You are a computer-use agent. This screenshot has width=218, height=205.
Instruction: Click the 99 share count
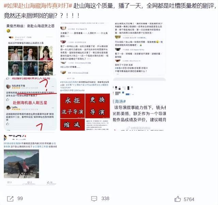(x=20, y=199)
